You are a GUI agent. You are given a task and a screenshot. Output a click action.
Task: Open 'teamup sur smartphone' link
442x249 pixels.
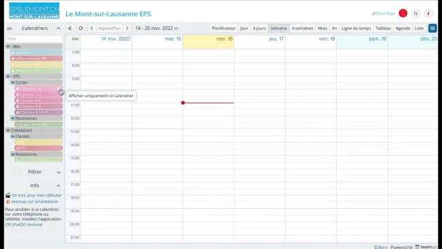(x=35, y=201)
